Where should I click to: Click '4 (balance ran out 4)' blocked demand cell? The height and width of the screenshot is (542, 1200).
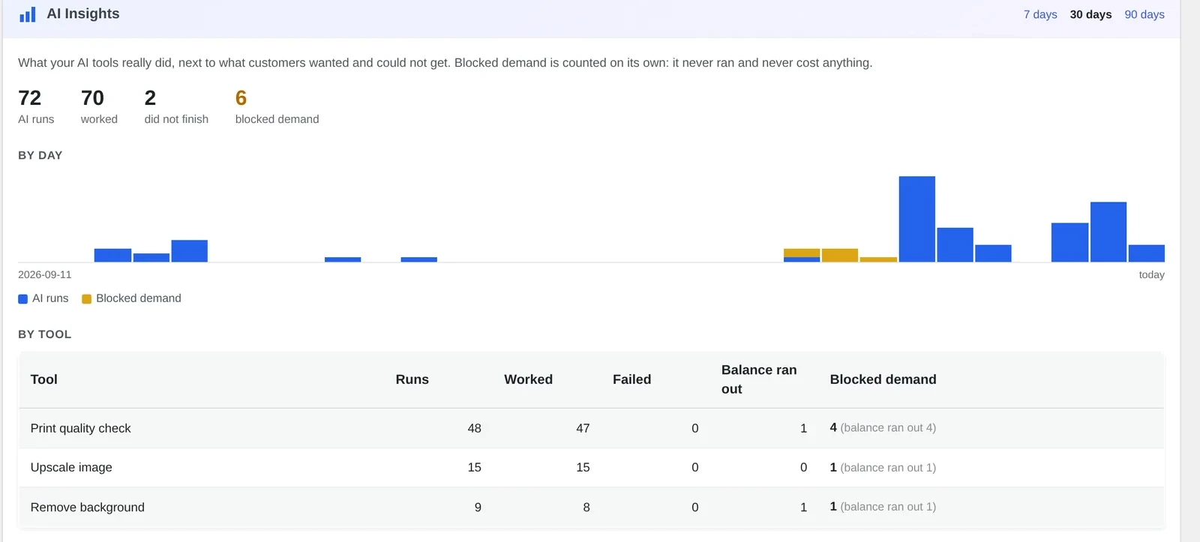tap(883, 427)
